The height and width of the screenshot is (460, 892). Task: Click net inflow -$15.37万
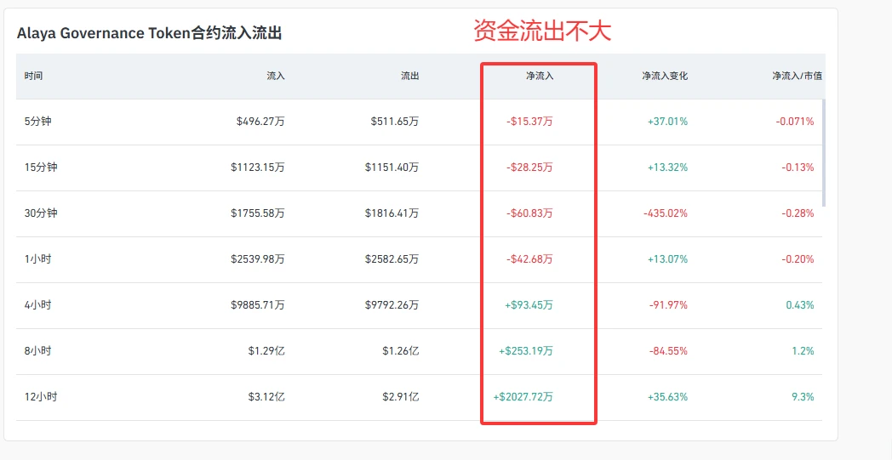coord(529,121)
